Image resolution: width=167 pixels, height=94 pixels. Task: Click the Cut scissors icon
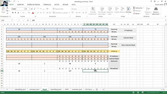(7, 8)
